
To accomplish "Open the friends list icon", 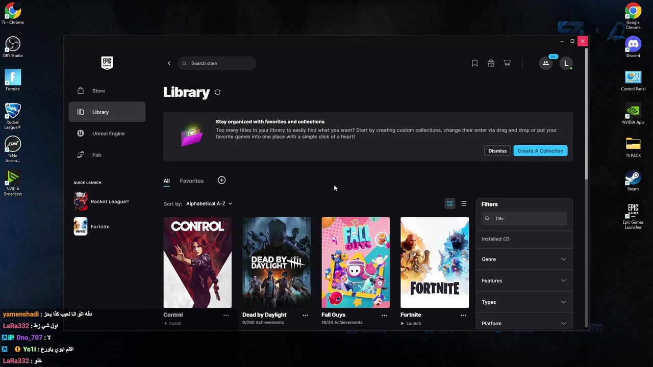I will click(546, 63).
